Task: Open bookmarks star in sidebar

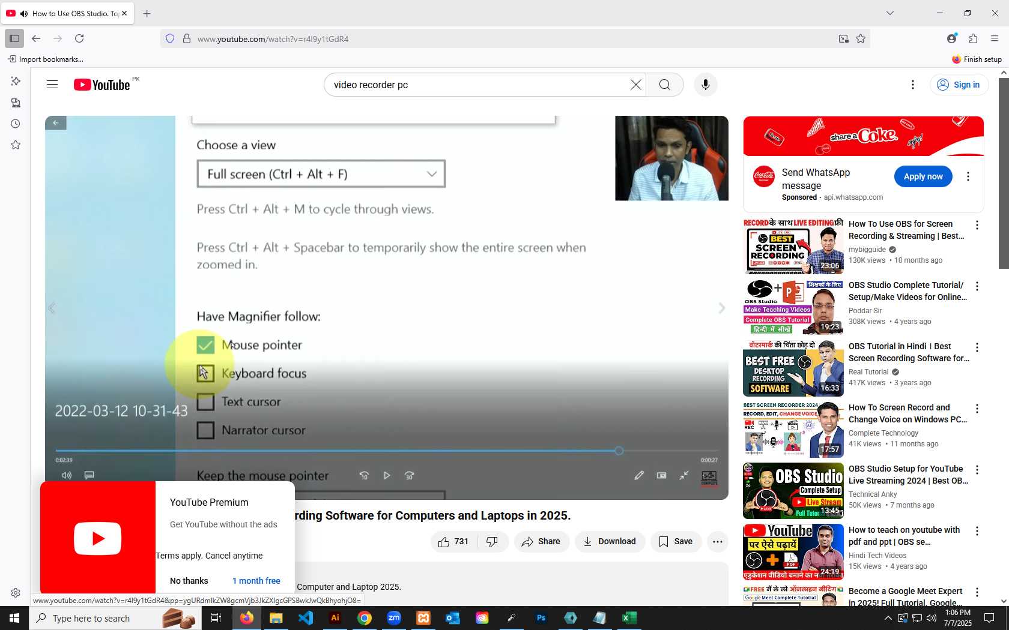Action: pos(16,145)
